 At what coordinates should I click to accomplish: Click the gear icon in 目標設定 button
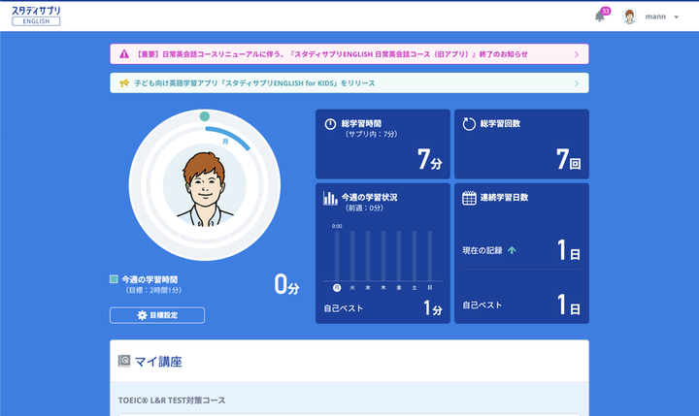(142, 315)
